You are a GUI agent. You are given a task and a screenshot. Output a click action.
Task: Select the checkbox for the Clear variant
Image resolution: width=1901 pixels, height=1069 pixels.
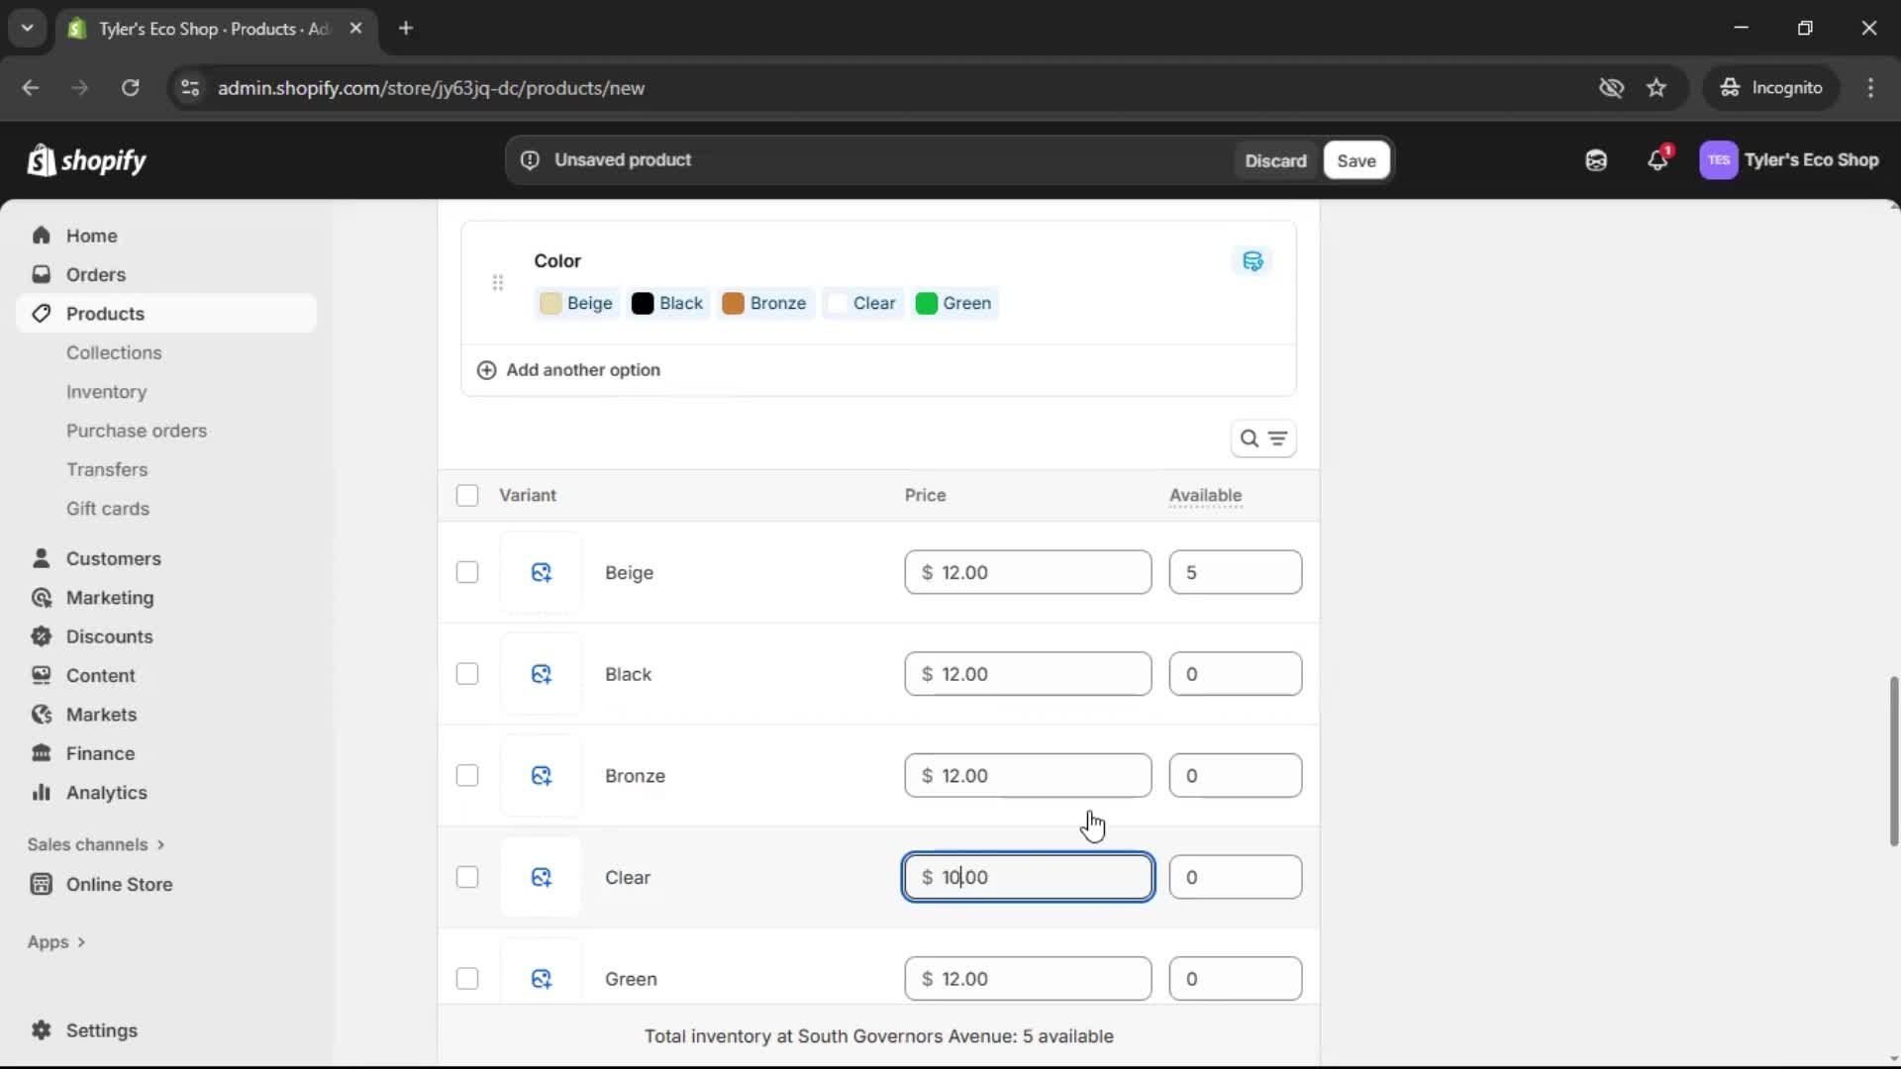[x=466, y=877]
